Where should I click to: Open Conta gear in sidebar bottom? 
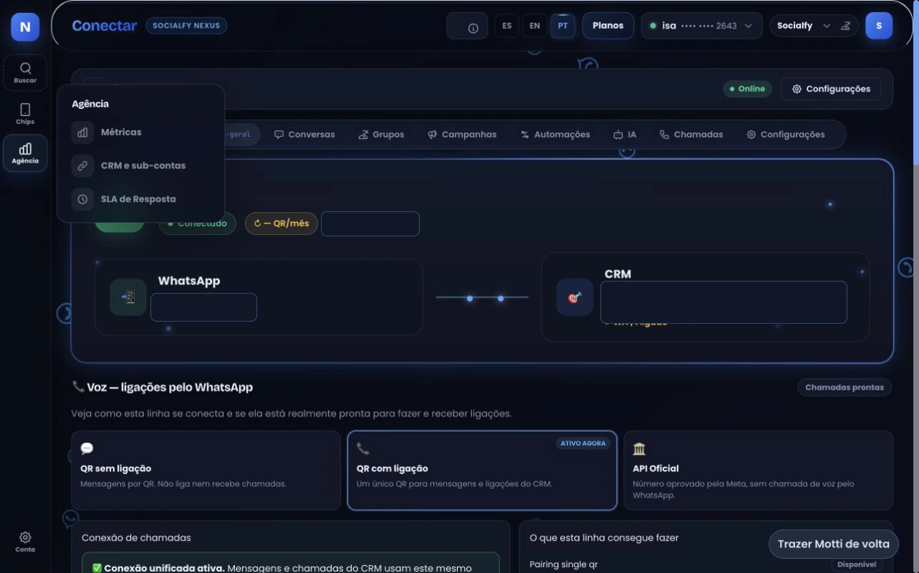coord(25,541)
